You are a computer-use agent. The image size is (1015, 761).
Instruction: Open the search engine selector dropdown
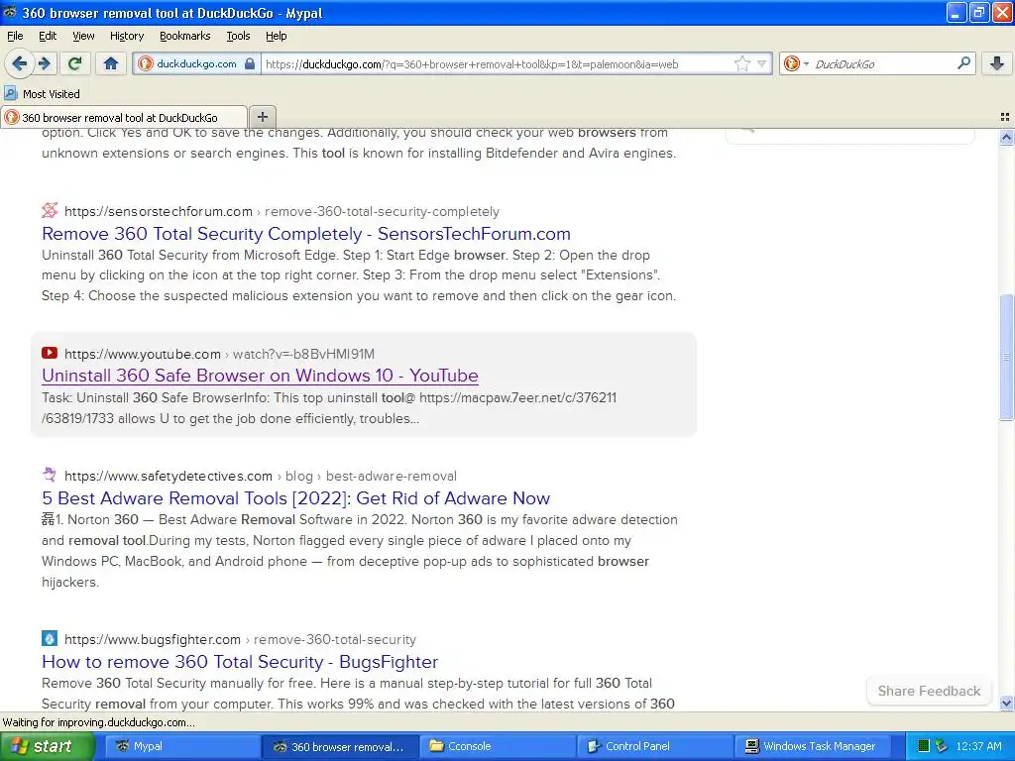click(796, 63)
